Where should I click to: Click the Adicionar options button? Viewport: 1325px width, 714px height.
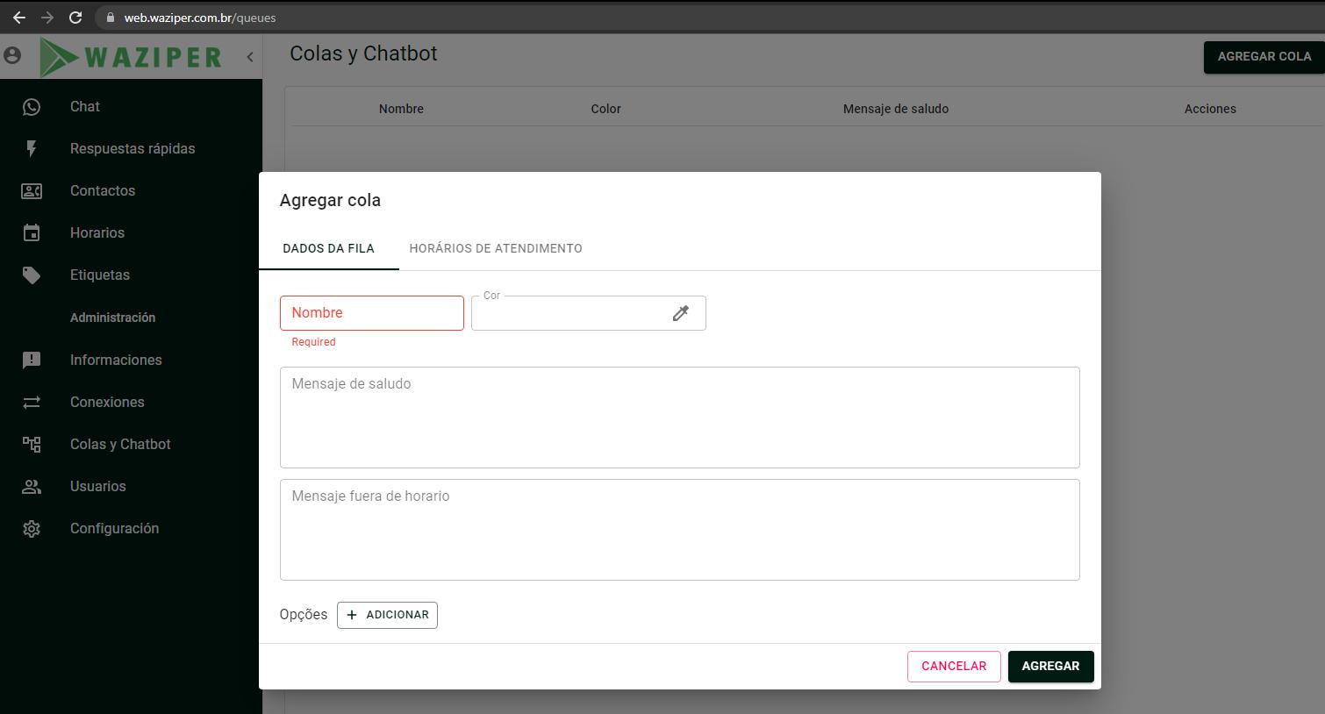click(x=387, y=615)
